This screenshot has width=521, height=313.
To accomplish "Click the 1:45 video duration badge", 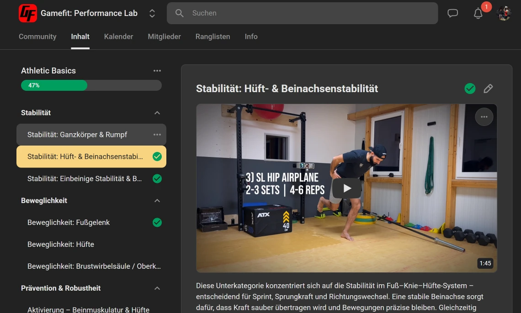I will coord(485,263).
